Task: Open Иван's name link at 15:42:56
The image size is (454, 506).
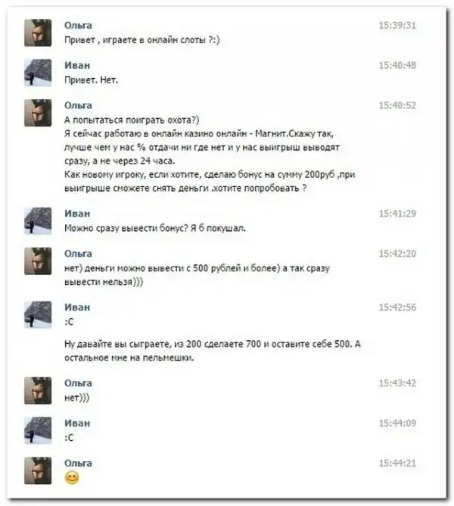Action: click(x=77, y=308)
